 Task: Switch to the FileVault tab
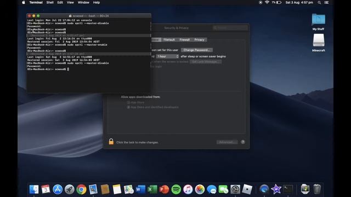point(169,40)
